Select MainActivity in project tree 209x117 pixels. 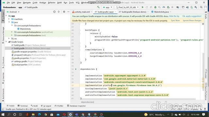24,29
